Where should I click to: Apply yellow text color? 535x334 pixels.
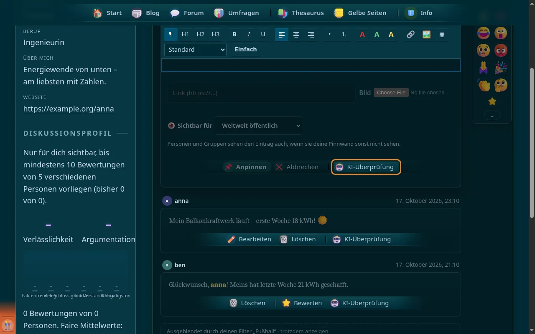pos(391,35)
